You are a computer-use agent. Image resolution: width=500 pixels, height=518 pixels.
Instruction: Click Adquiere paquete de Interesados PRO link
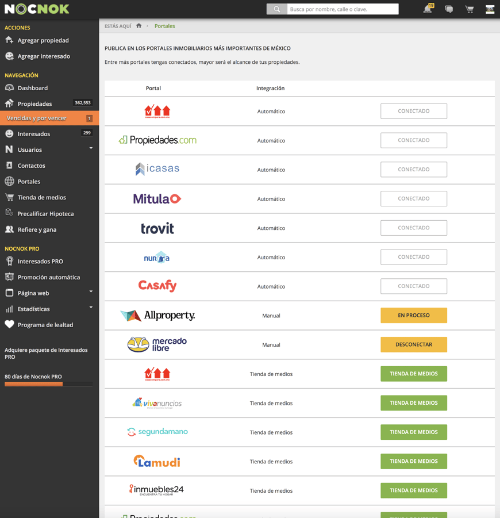coord(46,353)
